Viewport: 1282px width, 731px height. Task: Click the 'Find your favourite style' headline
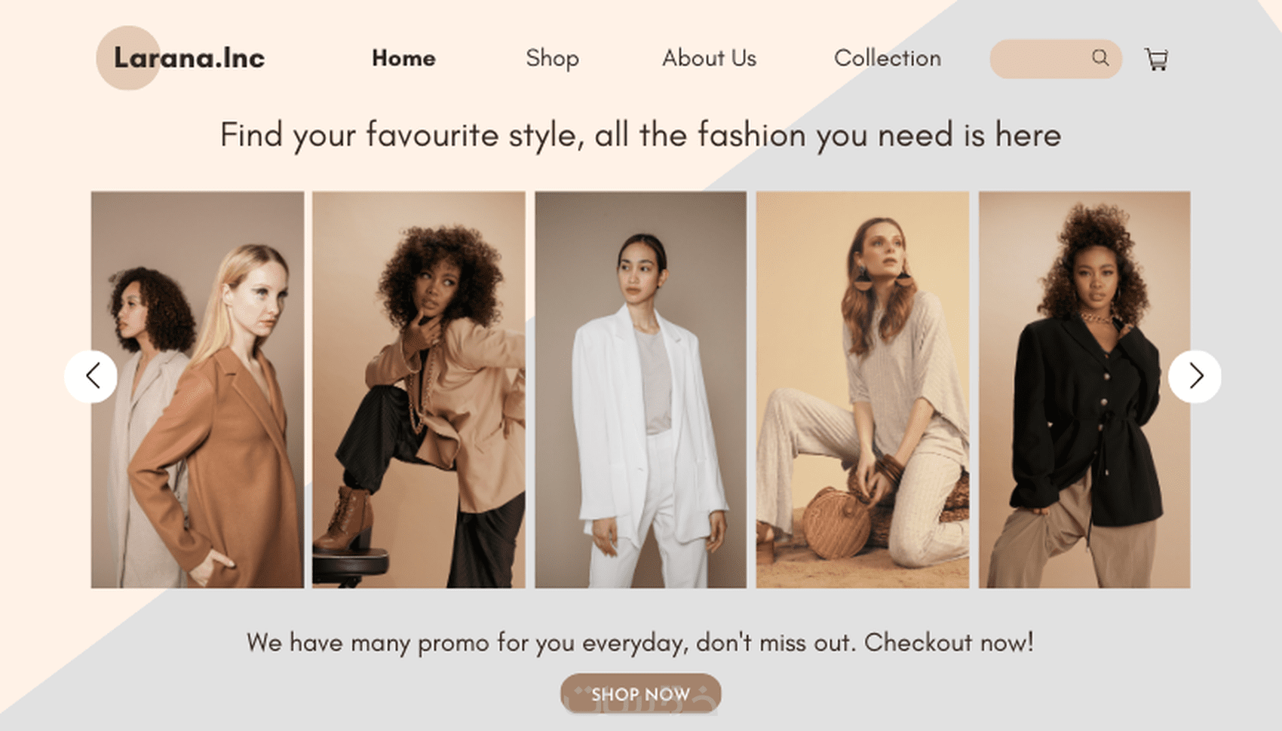(640, 136)
